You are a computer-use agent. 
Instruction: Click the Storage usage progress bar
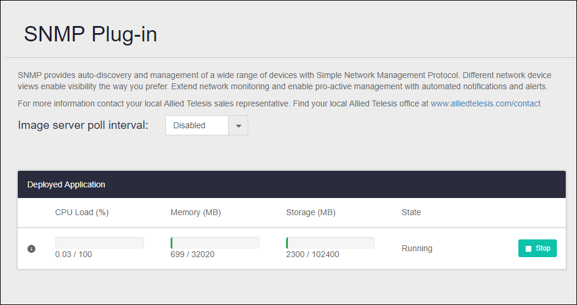(330, 243)
